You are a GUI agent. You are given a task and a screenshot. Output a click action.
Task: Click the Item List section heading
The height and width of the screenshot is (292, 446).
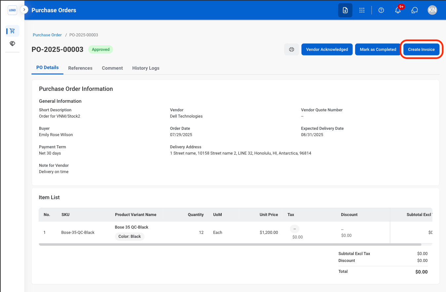[x=49, y=198]
